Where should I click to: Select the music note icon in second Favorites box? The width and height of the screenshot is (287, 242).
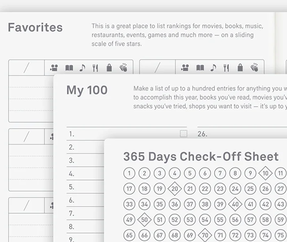click(x=214, y=68)
